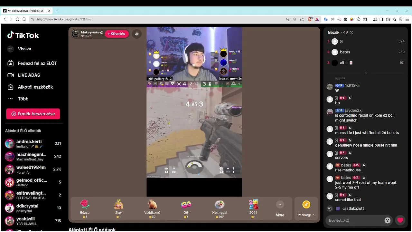
Task: Select top viewer bates
Action: [x=366, y=52]
